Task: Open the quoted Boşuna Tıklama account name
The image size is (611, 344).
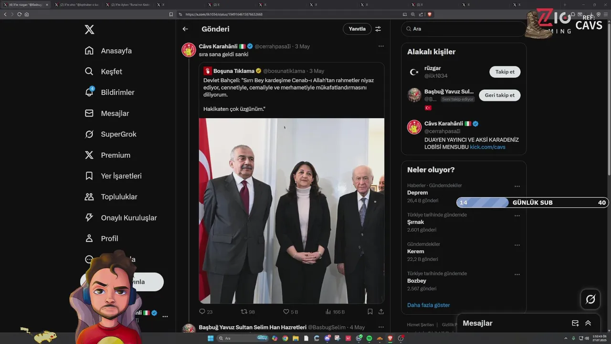Action: [234, 71]
